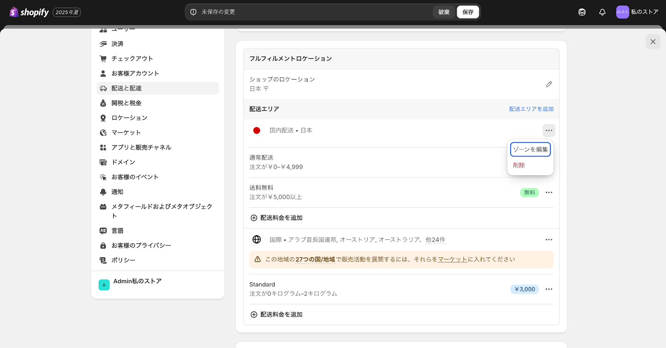Open ドメイン settings
This screenshot has width=666, height=348.
(158, 162)
